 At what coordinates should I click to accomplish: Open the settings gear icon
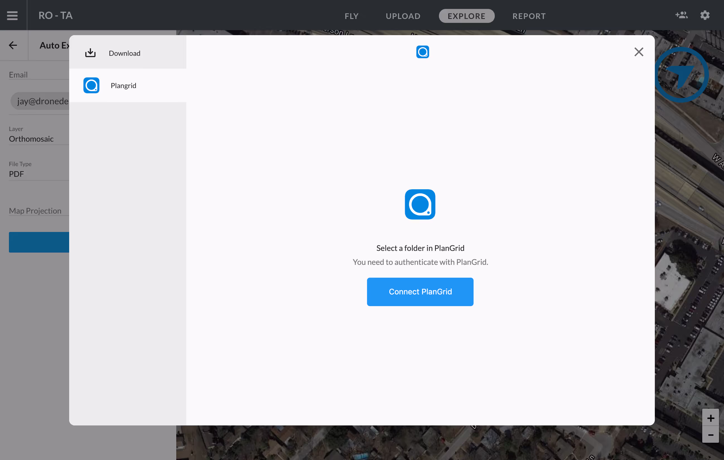[704, 15]
